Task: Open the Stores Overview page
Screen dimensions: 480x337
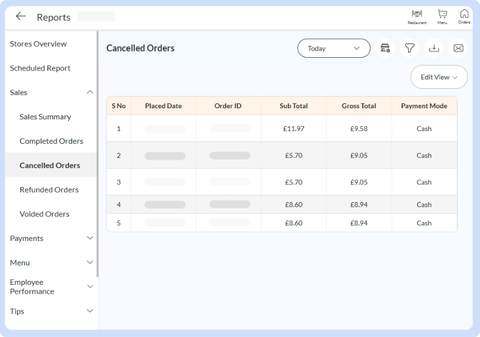Action: click(x=38, y=44)
